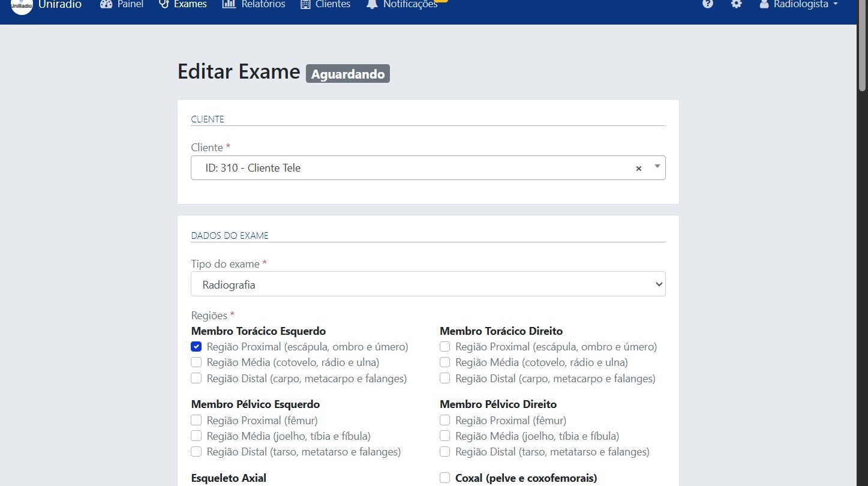Check Membro Pélvico Esquerdo Região Distal
This screenshot has width=868, height=486.
click(x=196, y=452)
